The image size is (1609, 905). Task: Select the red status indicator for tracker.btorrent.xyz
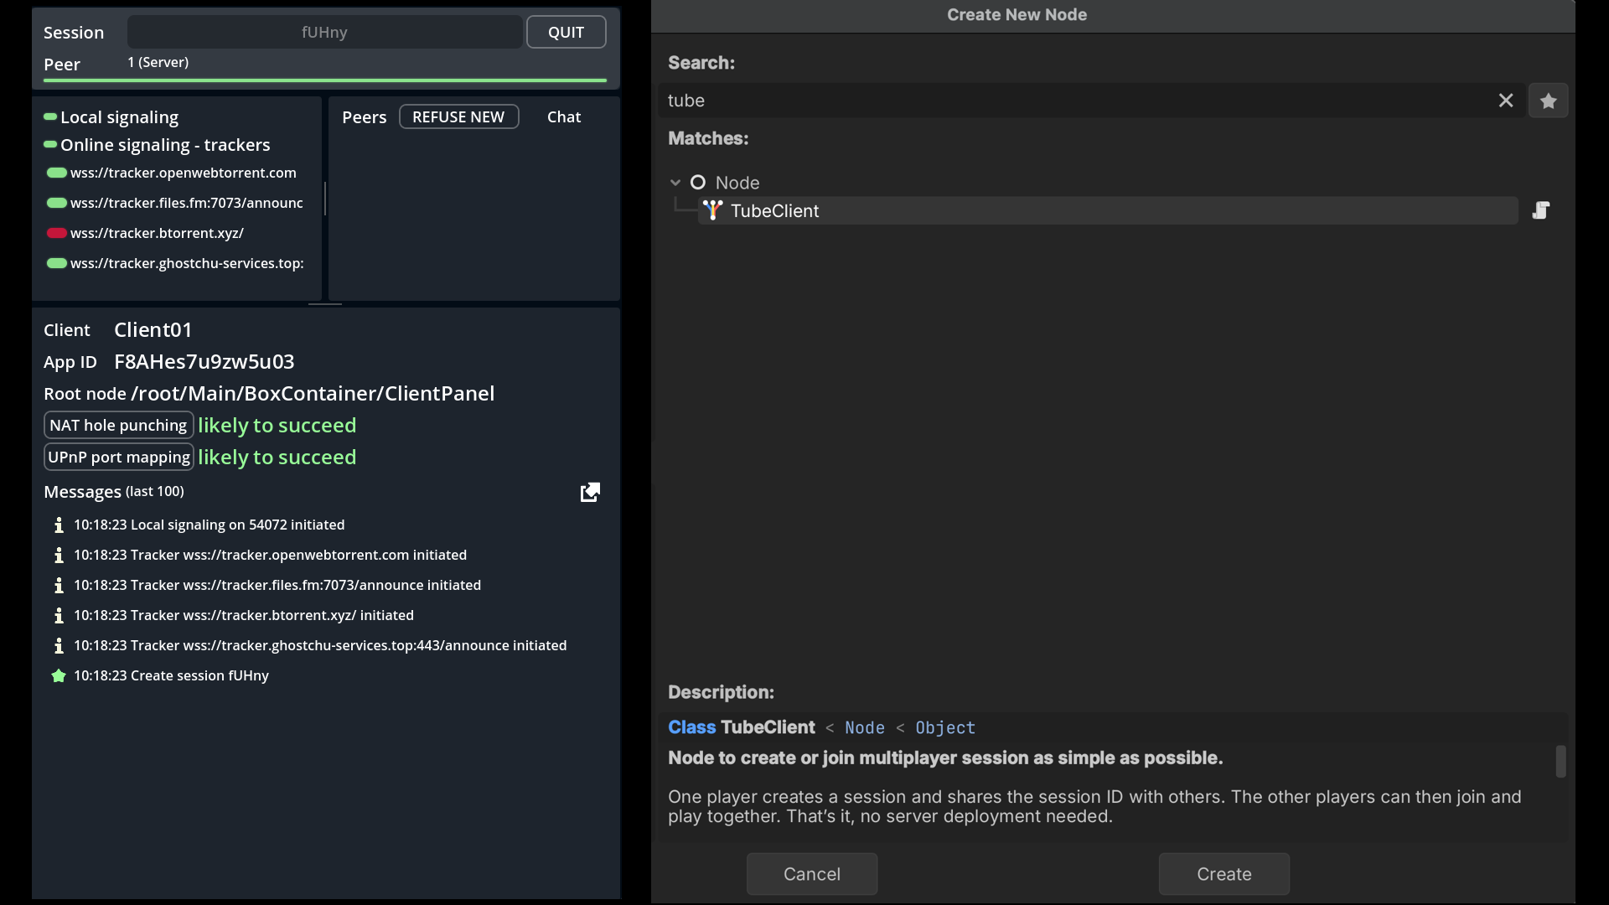point(57,233)
